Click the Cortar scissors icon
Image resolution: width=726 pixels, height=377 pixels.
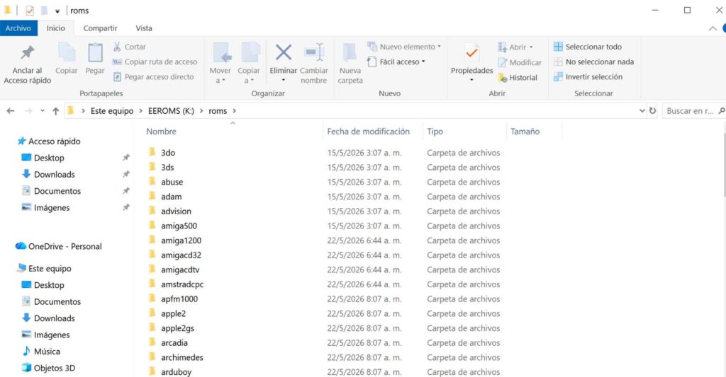(117, 47)
